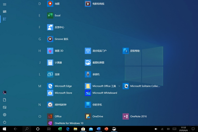This screenshot has width=198, height=132.
Task: Switch to pinned tiles view
Action: pyautogui.click(x=4, y=12)
